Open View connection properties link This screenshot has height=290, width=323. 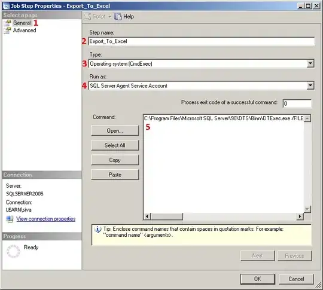pos(45,219)
